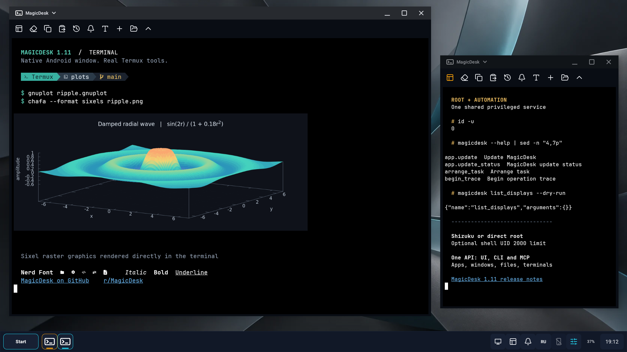The width and height of the screenshot is (627, 352).
Task: Open MagicDesk 1.11 release notes link
Action: click(497, 279)
